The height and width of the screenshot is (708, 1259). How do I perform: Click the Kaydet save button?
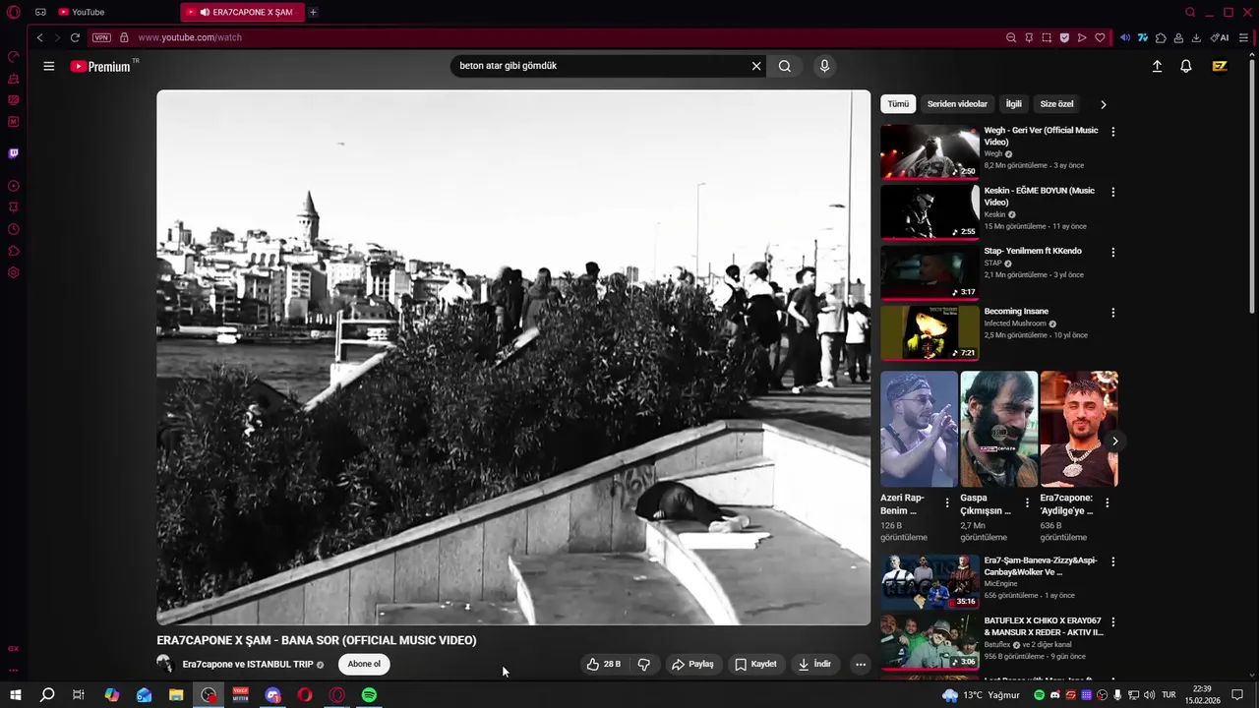click(x=755, y=665)
